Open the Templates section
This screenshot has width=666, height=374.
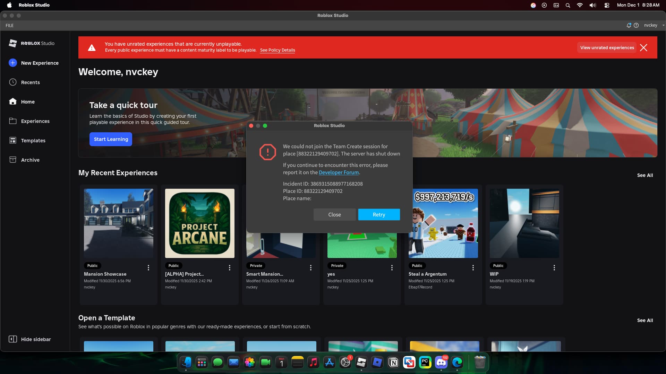tap(33, 141)
